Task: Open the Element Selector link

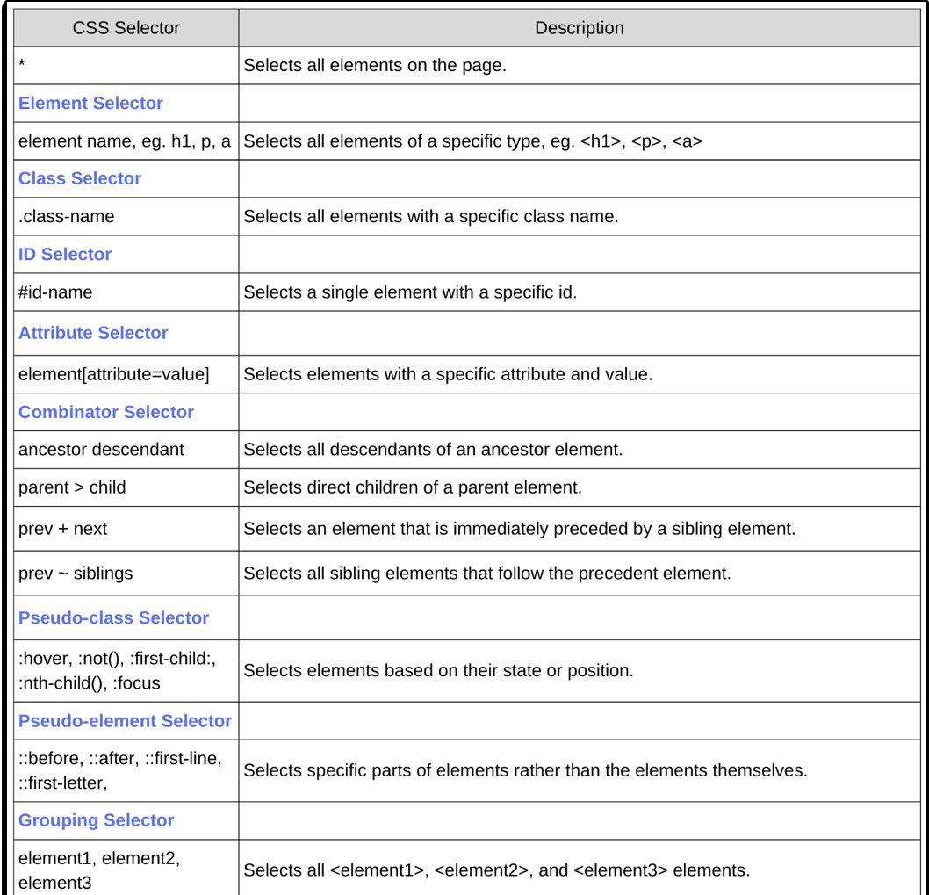Action: (x=90, y=103)
